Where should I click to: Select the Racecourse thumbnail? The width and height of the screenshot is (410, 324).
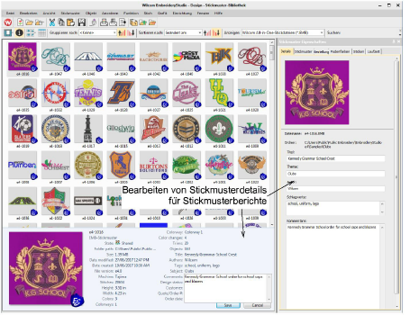(153, 57)
